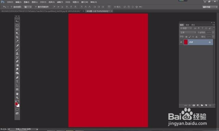Toggle lock image pixels brush icon
Image resolution: width=219 pixels, height=131 pixels.
click(190, 37)
